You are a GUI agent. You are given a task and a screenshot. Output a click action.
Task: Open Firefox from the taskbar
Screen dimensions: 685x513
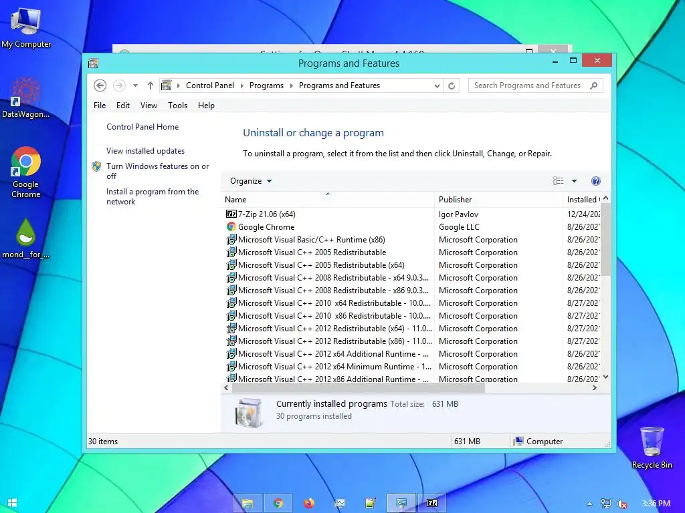[x=309, y=503]
